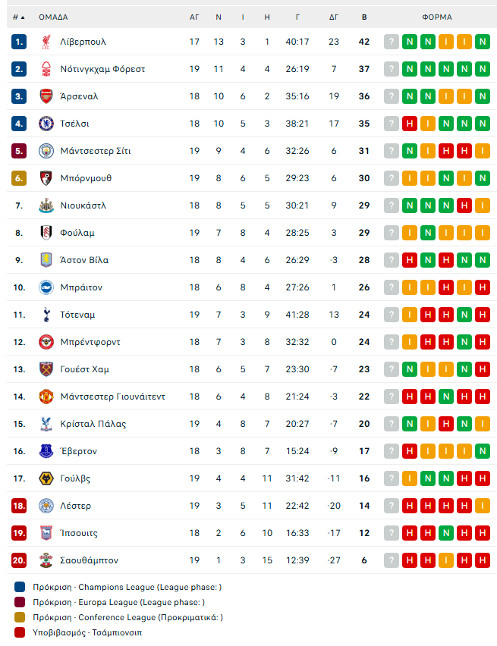This screenshot has width=497, height=646.
Task: Click the Everton club crest icon
Action: [46, 451]
